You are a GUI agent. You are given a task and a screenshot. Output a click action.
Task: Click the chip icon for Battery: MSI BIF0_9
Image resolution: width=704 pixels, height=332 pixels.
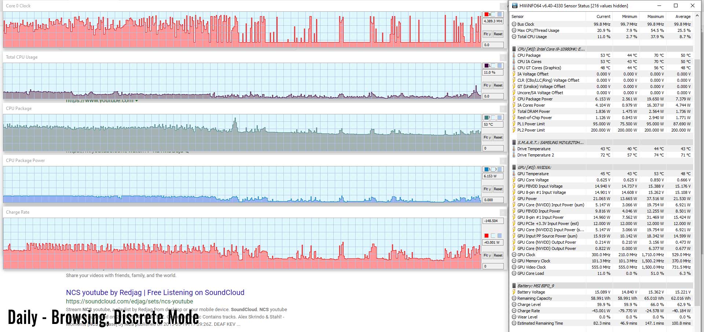(514, 286)
